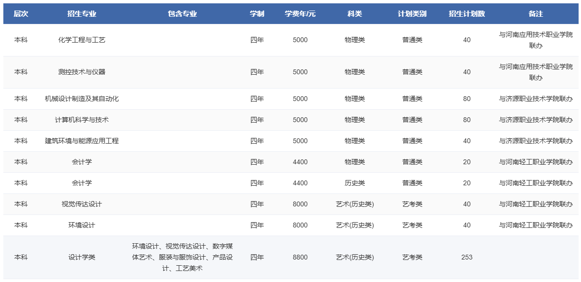Click the included majors list for 设计学类
The width and height of the screenshot is (581, 282).
[182, 257]
